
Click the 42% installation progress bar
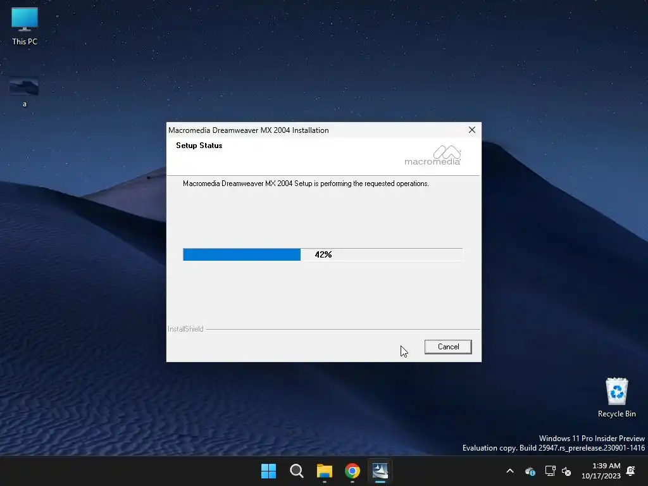[323, 254]
